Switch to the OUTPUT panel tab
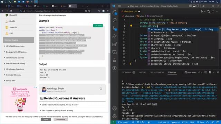 pos(142,72)
